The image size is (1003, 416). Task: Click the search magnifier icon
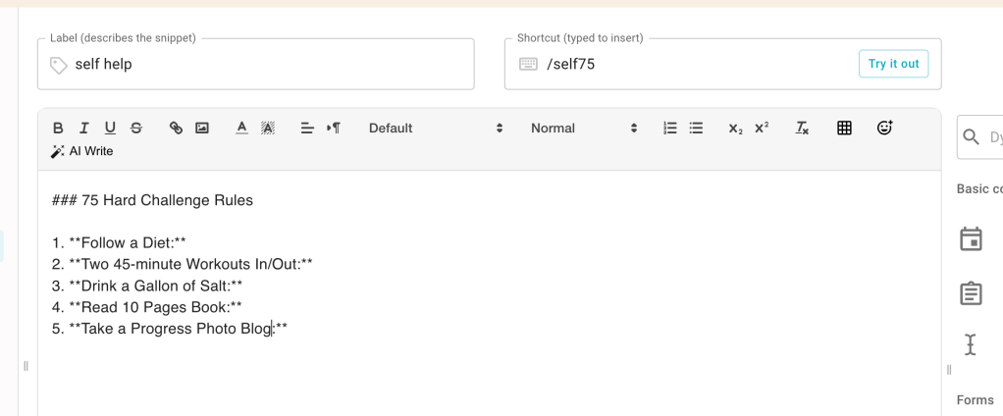[971, 136]
